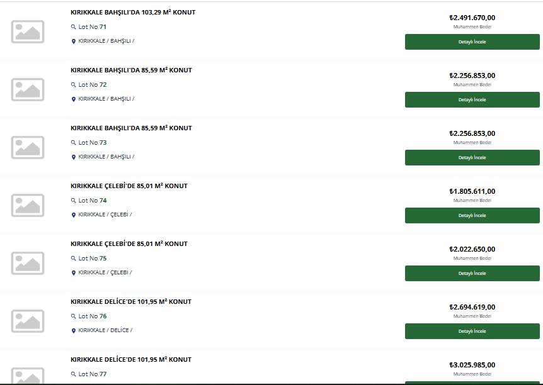Open the placeholder thumbnail of Lot 72

click(28, 89)
